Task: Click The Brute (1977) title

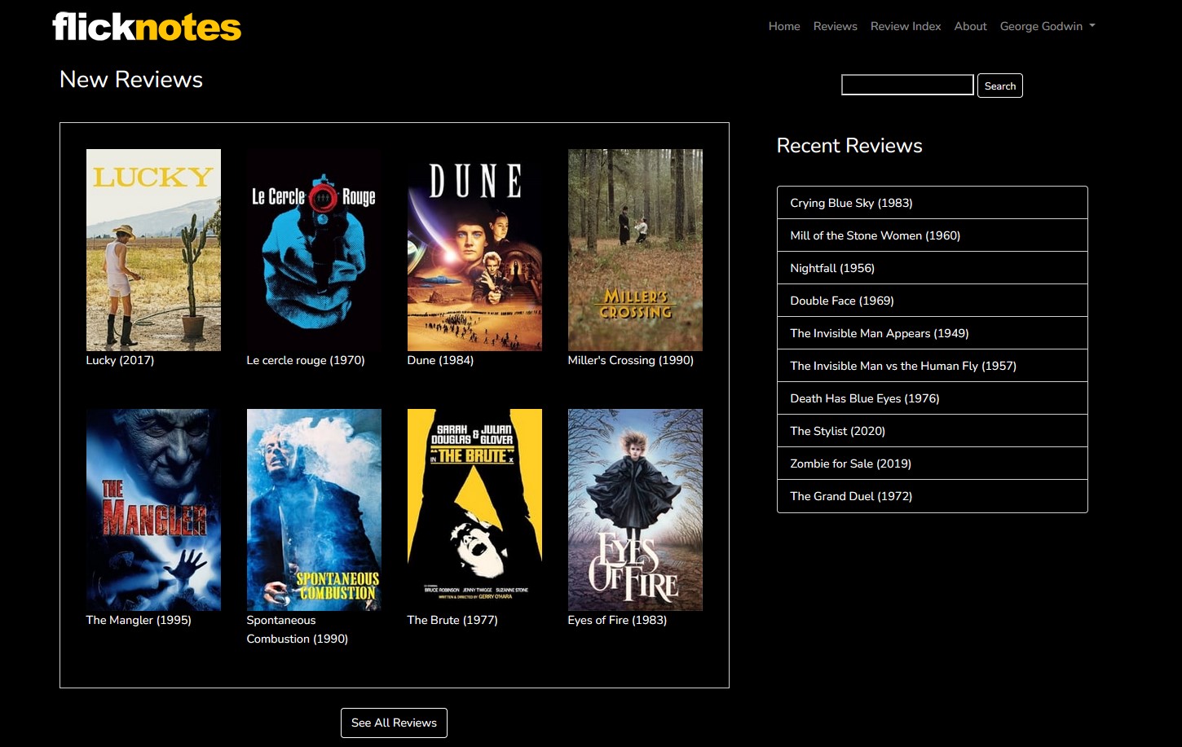Action: 452,620
